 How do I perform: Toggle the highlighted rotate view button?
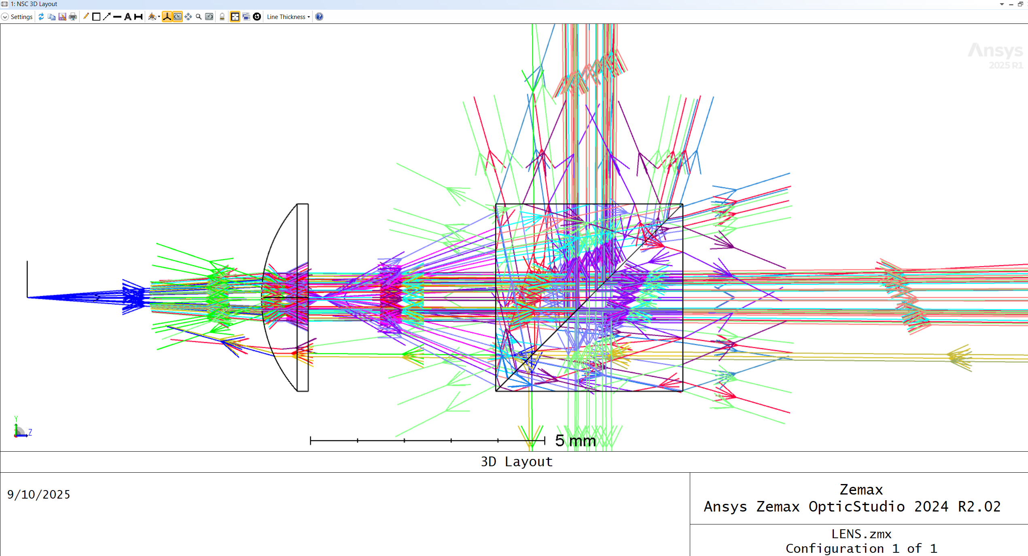[177, 17]
